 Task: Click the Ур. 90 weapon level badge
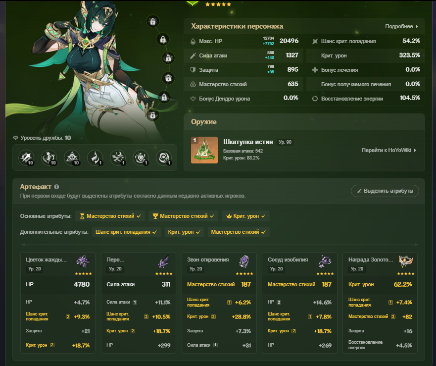(285, 142)
